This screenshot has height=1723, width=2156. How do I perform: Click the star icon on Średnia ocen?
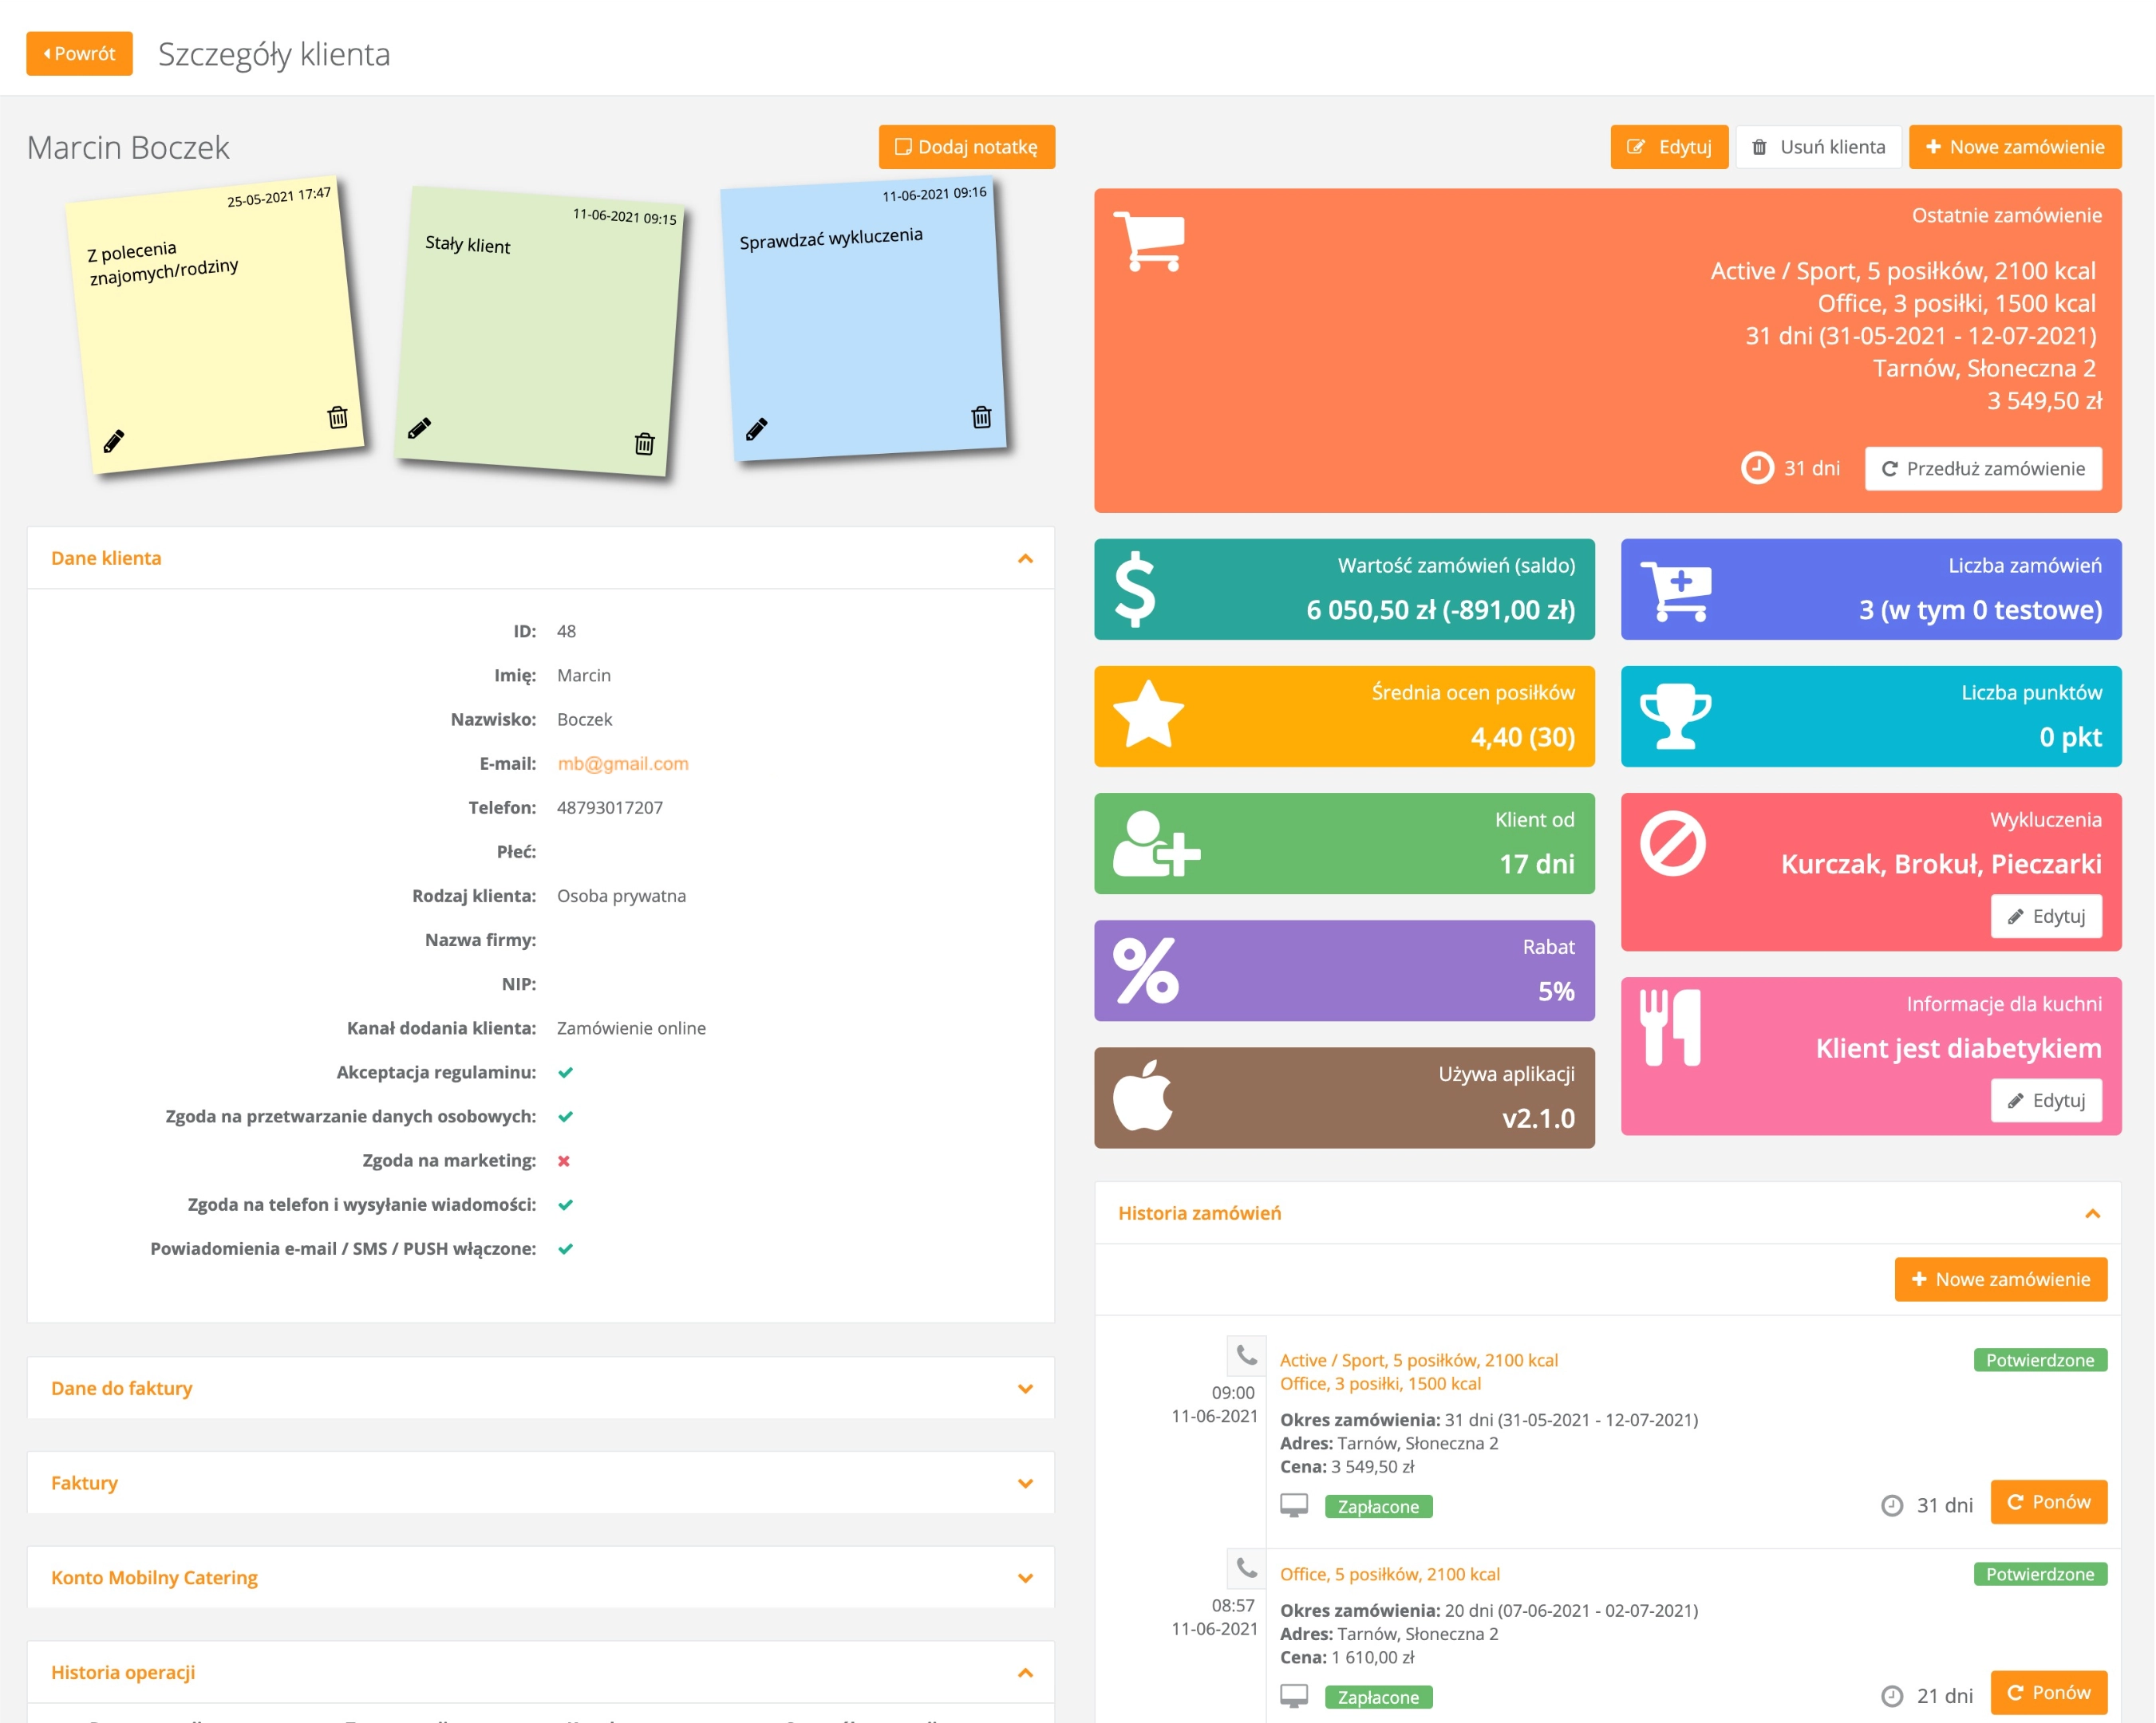tap(1149, 715)
